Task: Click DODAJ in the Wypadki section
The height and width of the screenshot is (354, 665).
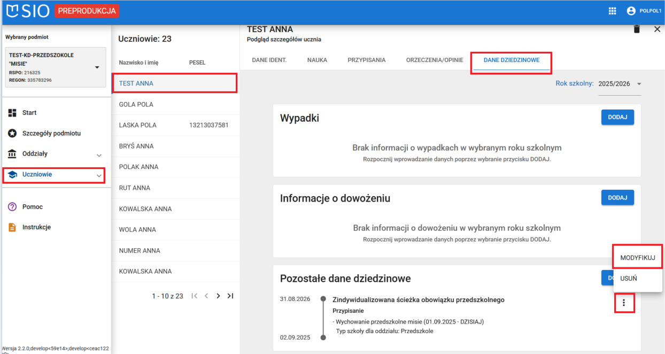Action: pos(617,118)
